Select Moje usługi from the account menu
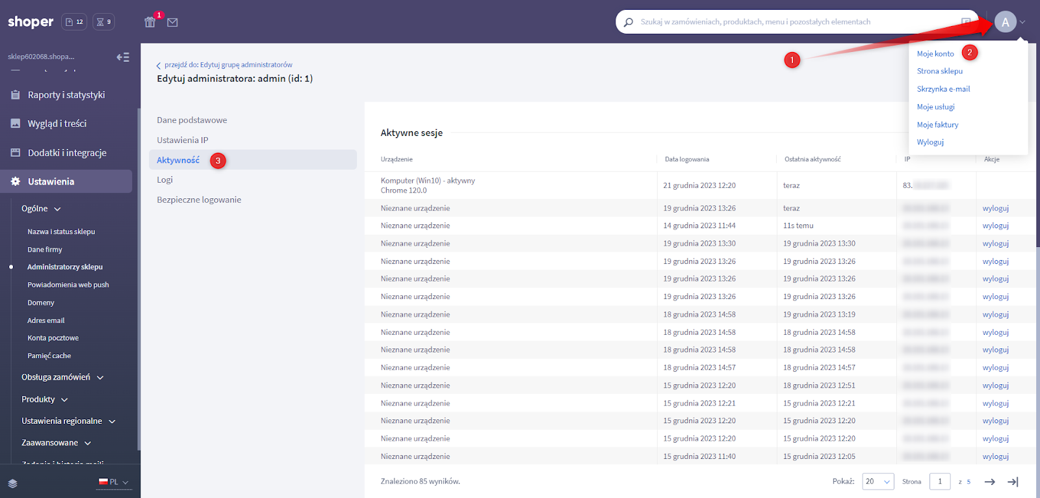The height and width of the screenshot is (498, 1040). tap(936, 107)
